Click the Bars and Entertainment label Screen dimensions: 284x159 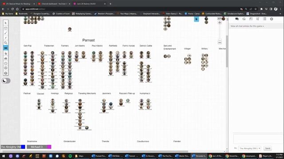[170, 47]
